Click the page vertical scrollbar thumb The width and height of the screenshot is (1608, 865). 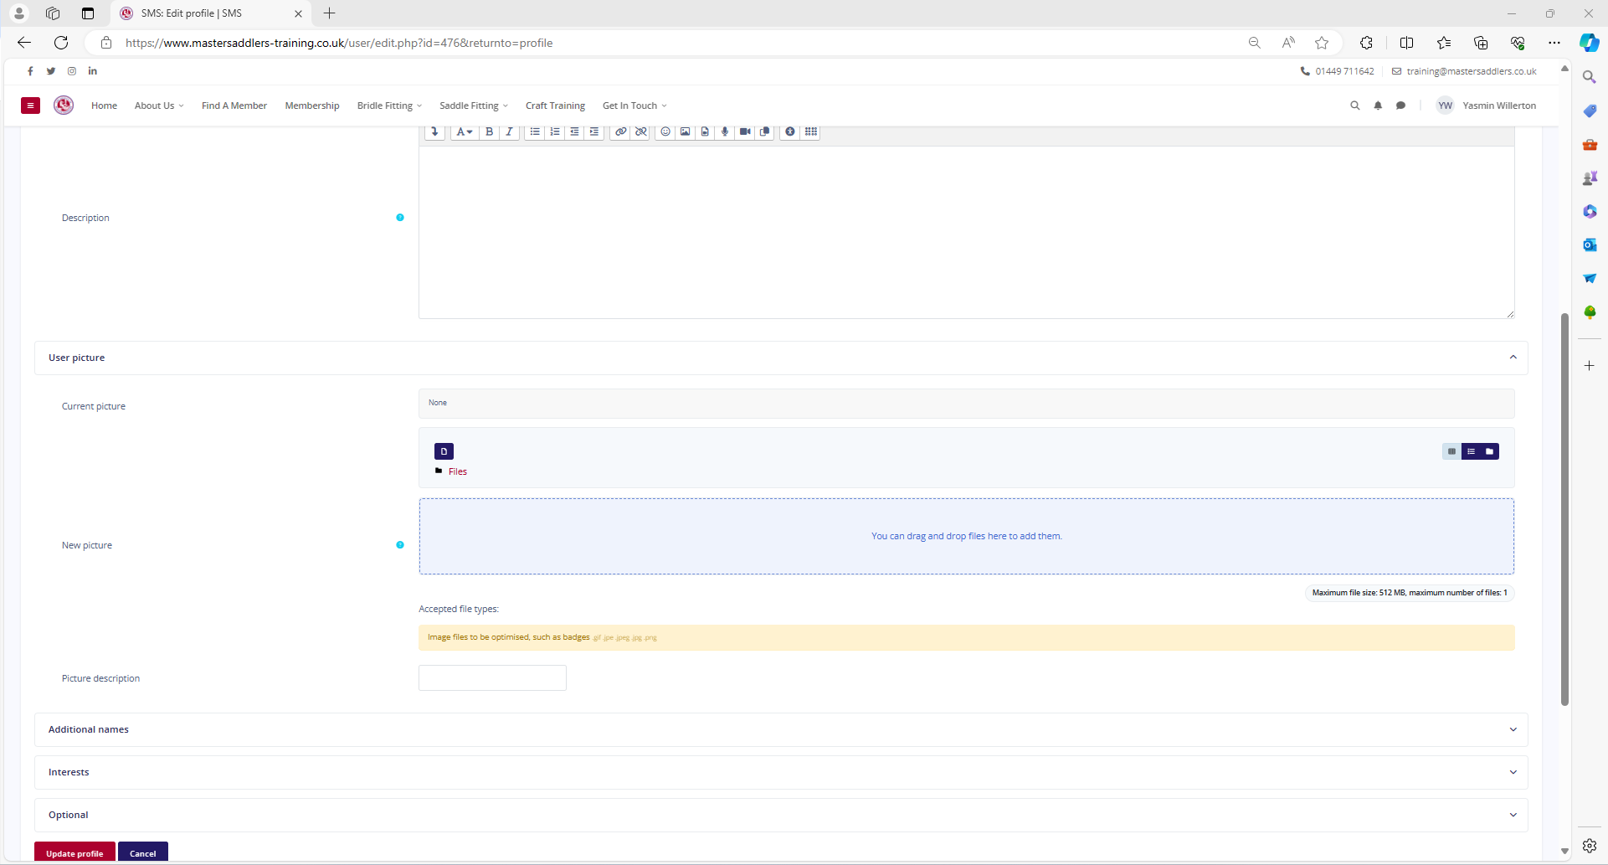pyautogui.click(x=1564, y=509)
